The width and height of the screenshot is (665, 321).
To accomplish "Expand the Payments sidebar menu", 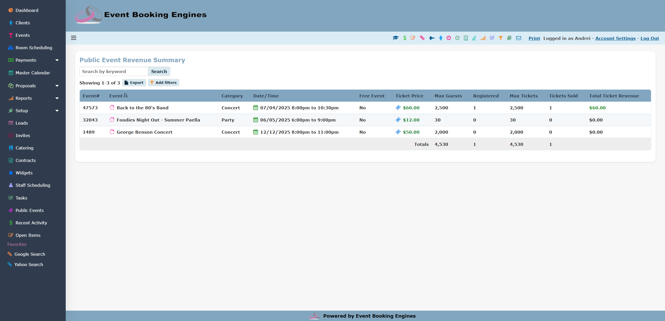I will (x=57, y=60).
